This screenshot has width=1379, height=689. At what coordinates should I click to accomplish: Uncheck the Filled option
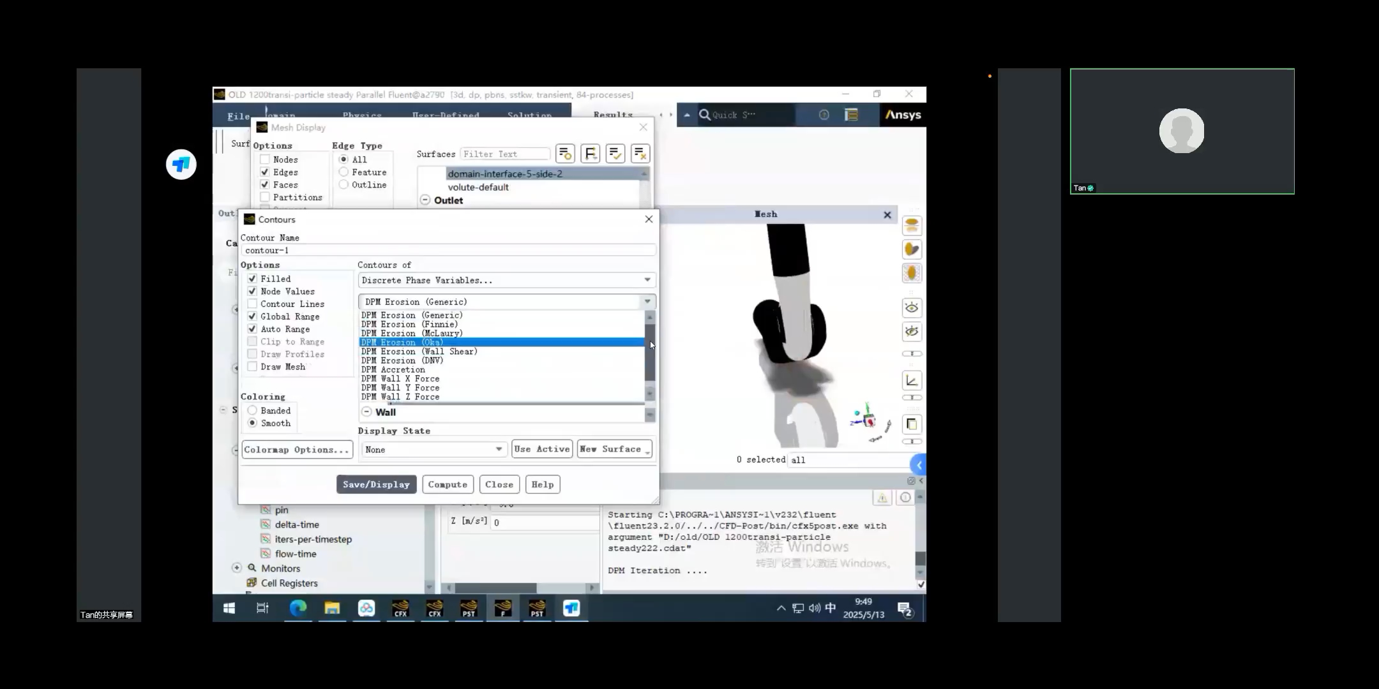point(253,279)
